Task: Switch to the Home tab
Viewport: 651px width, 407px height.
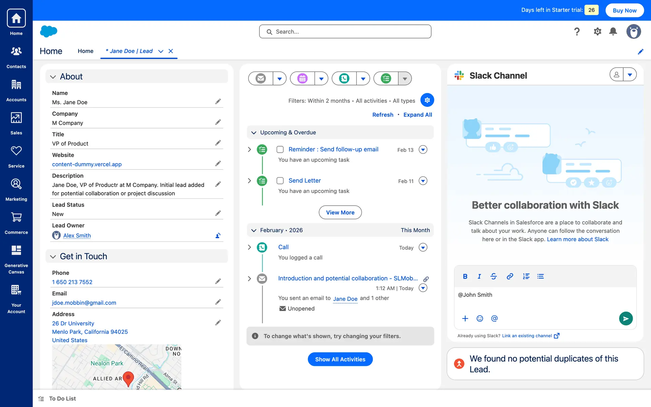Action: tap(85, 51)
